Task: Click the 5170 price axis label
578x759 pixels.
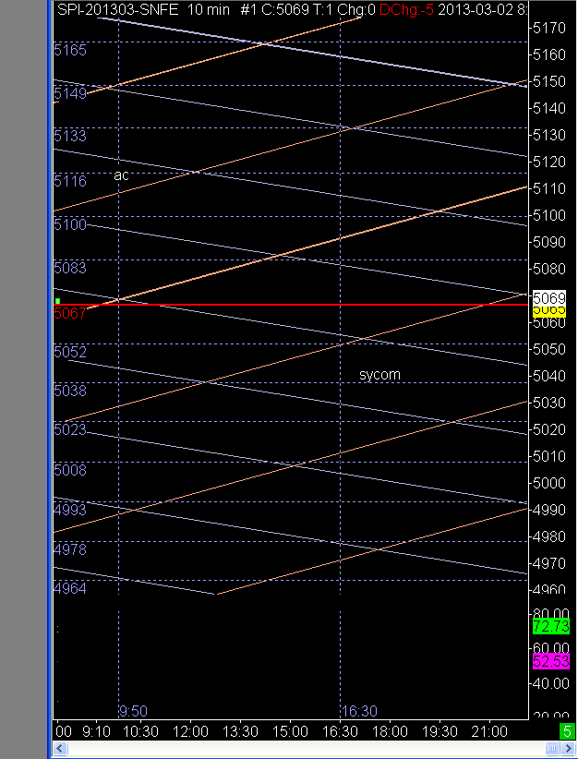Action: point(549,28)
